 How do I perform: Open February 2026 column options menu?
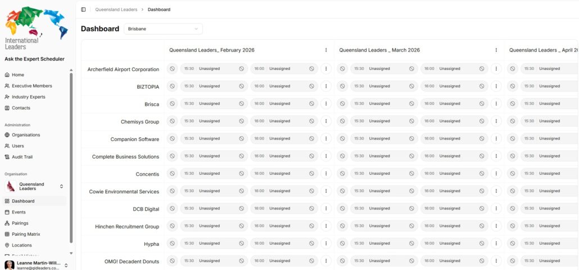(326, 50)
